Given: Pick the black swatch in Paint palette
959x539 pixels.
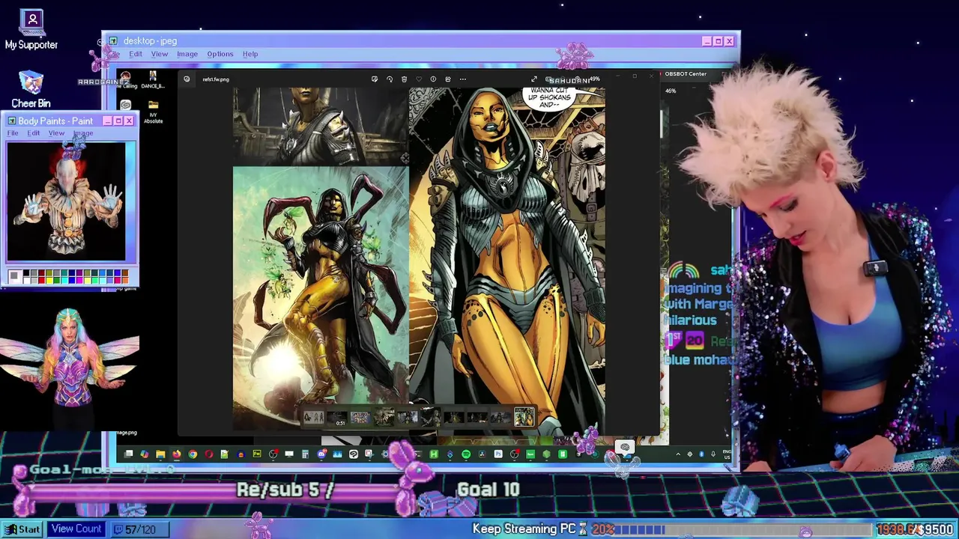Looking at the screenshot, I should [x=26, y=272].
